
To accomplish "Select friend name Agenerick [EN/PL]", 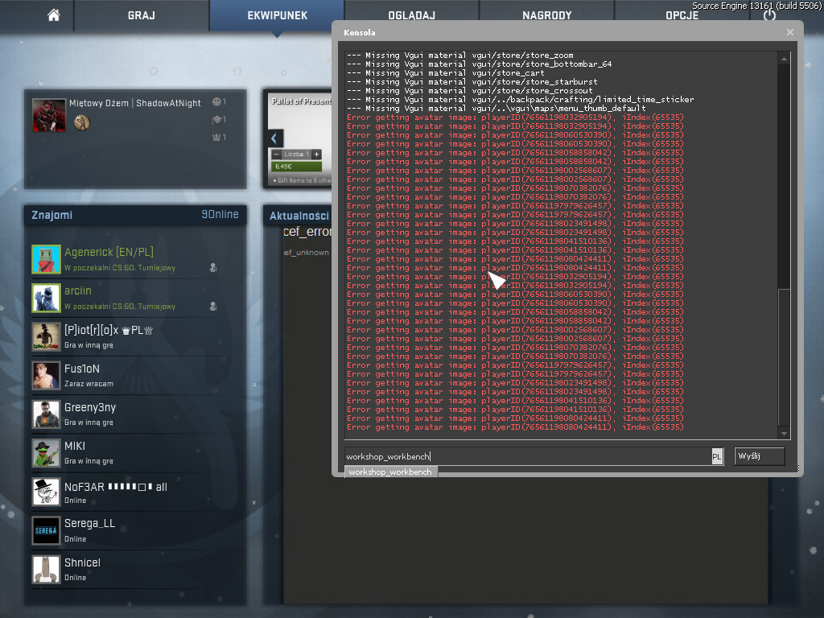I will [109, 252].
